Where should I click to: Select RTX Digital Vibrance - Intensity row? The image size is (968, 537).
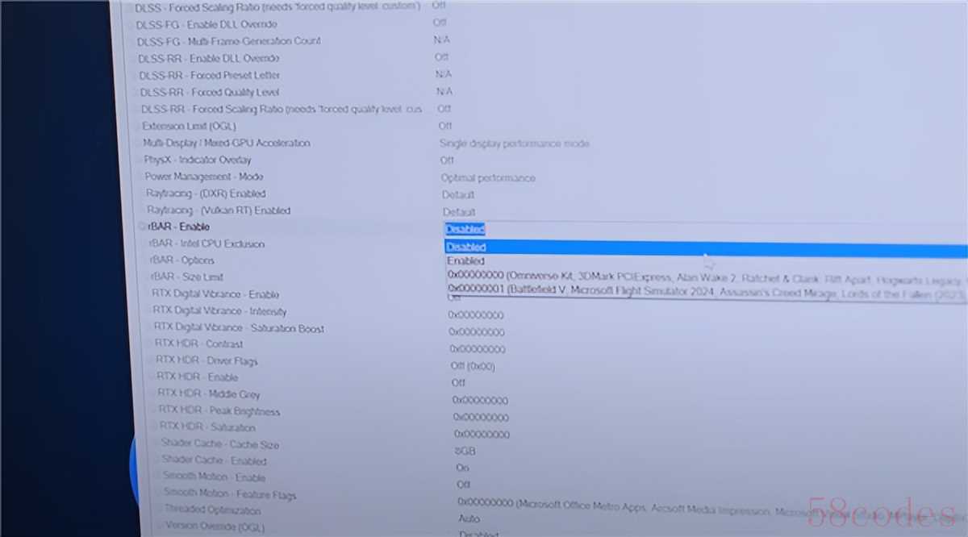(x=220, y=311)
